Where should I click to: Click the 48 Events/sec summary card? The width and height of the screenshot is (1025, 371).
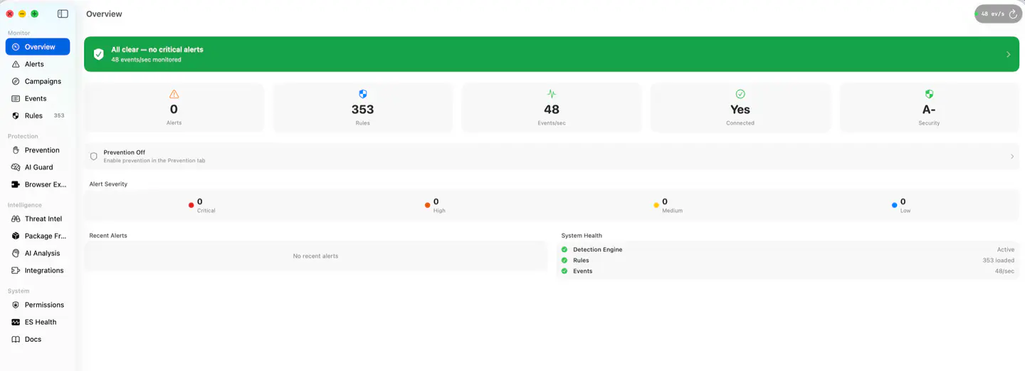click(552, 108)
